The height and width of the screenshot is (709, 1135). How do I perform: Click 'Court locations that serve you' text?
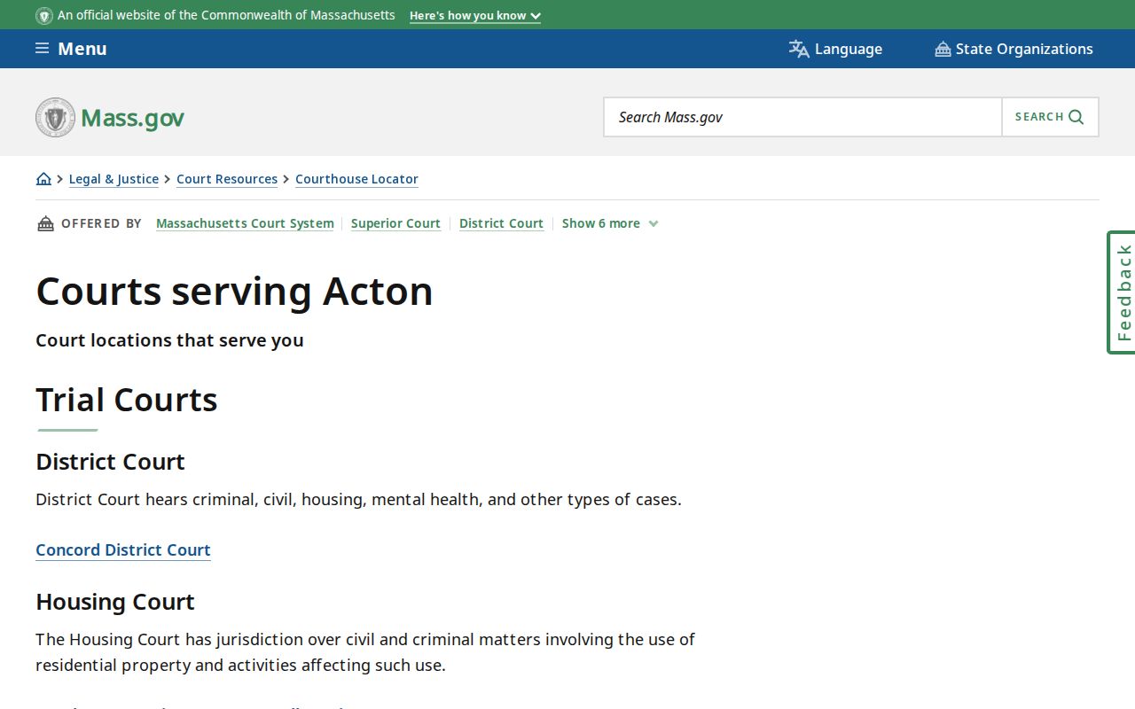pos(169,340)
